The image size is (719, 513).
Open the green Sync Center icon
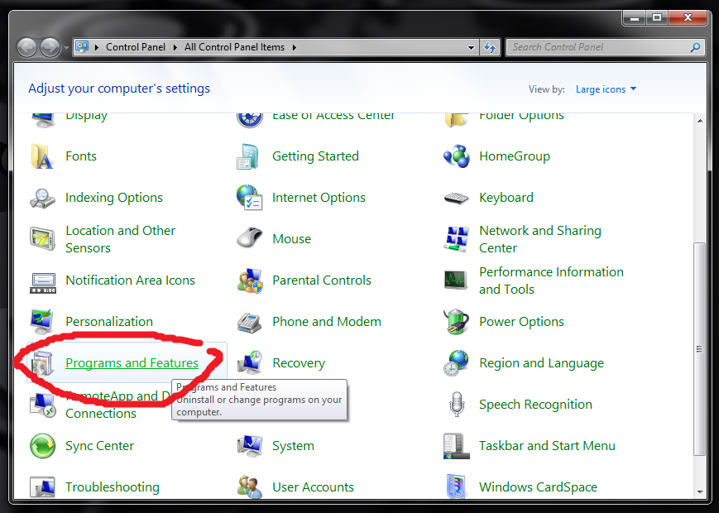[42, 446]
